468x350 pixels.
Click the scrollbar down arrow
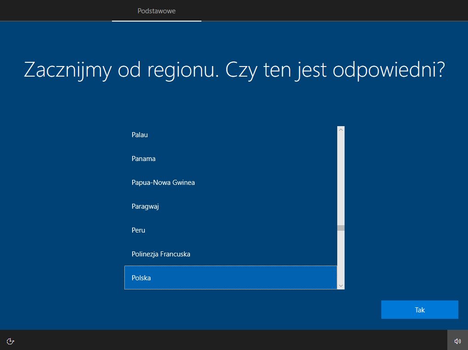point(341,286)
